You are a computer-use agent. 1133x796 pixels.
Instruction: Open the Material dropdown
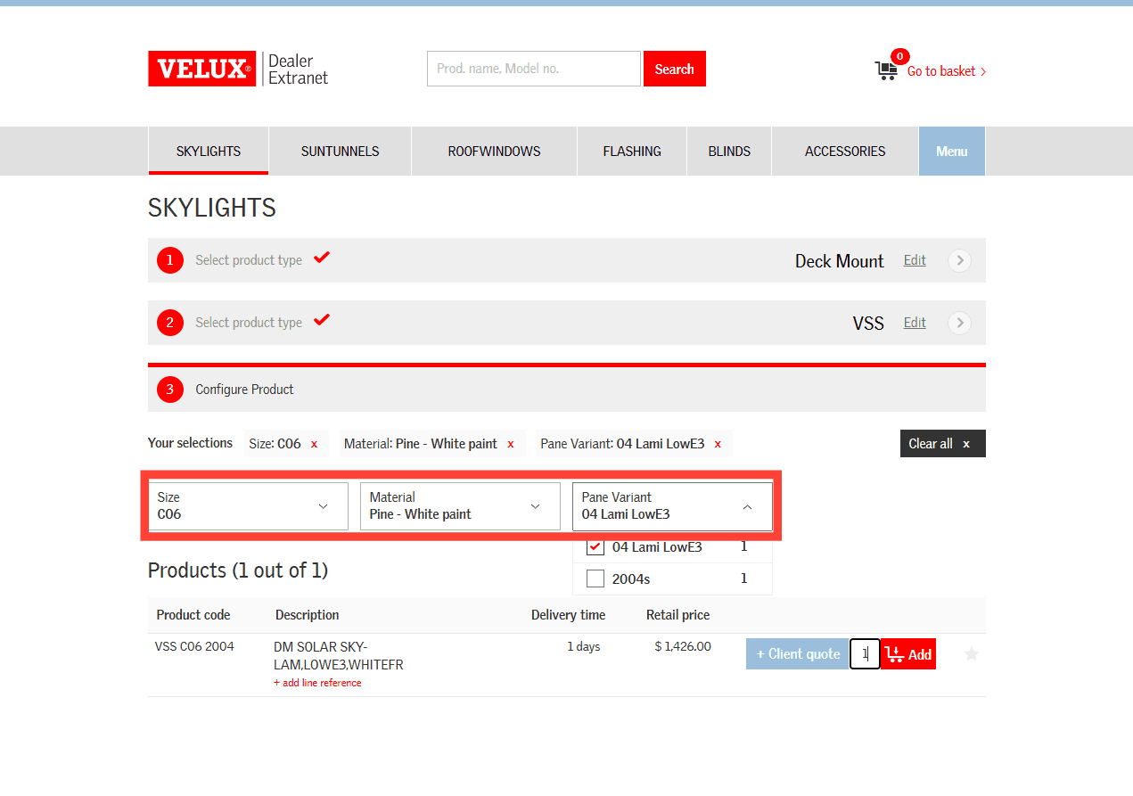pos(460,506)
